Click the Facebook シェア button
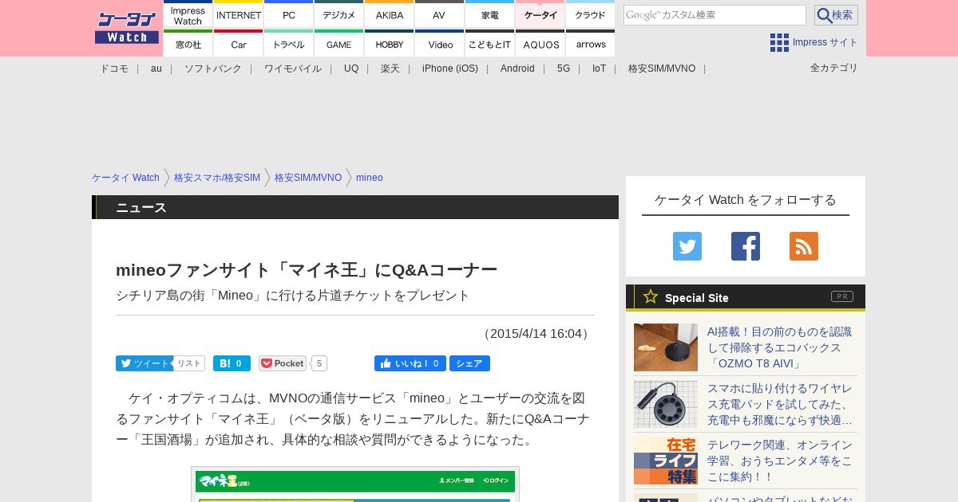958x502 pixels. coord(469,363)
